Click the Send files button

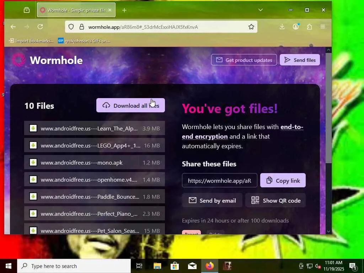point(300,60)
